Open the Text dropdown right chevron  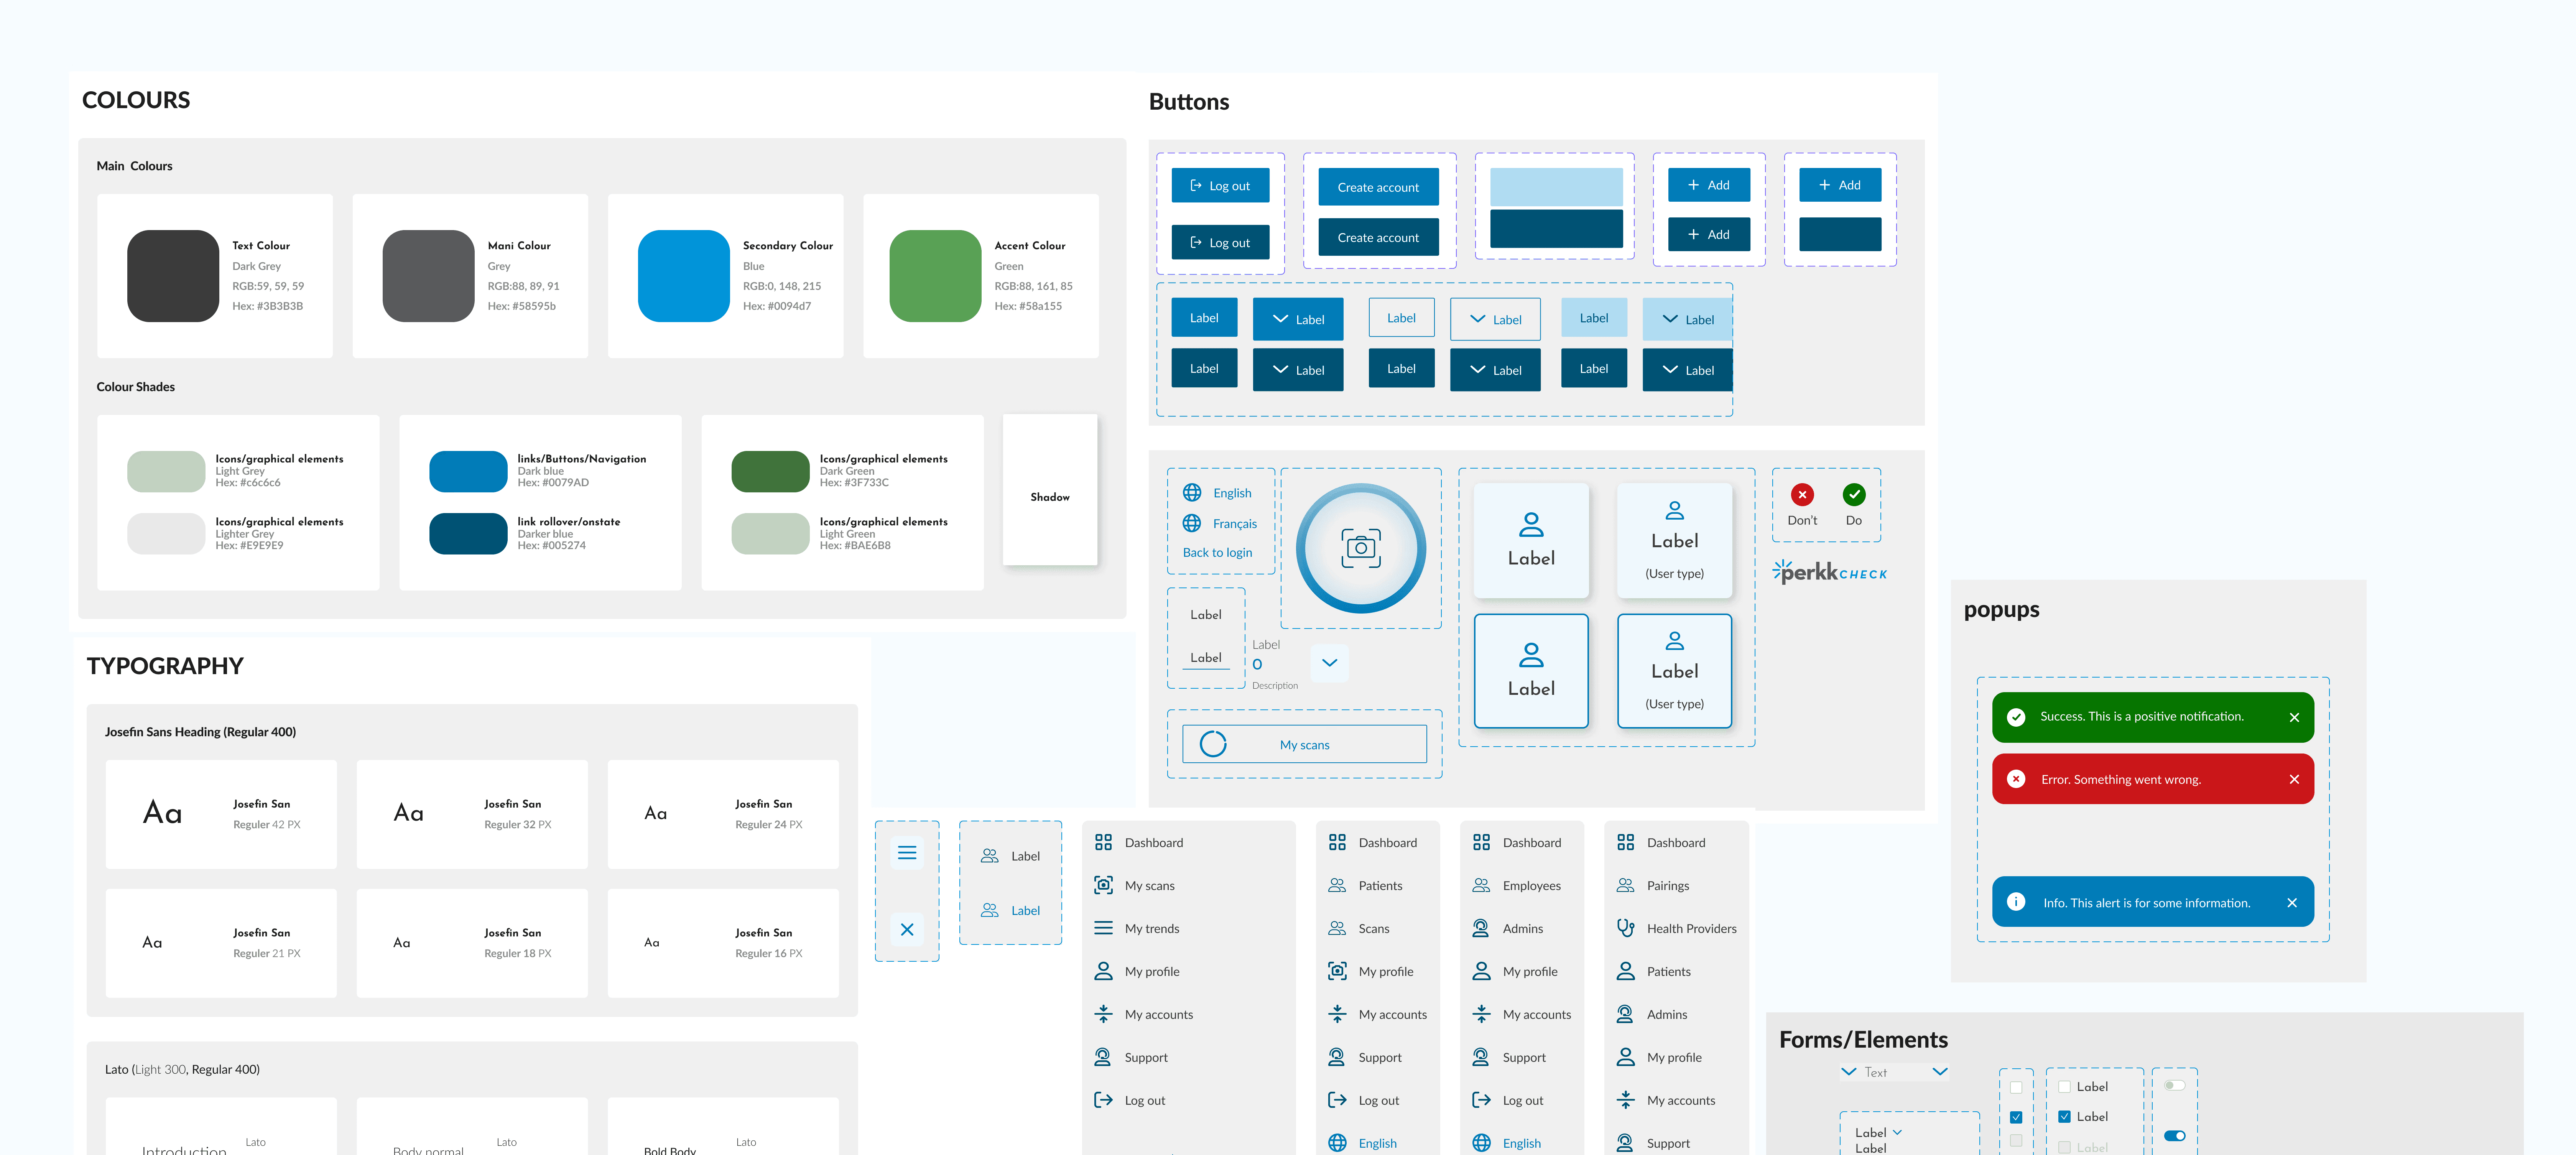point(1939,1071)
